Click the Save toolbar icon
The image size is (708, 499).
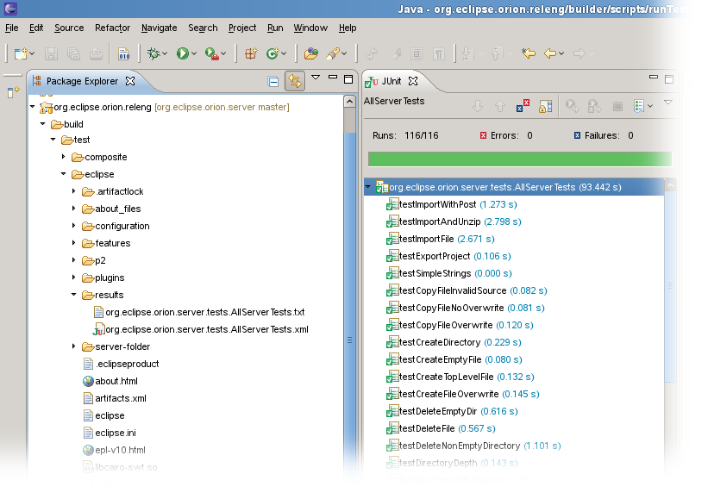[51, 53]
